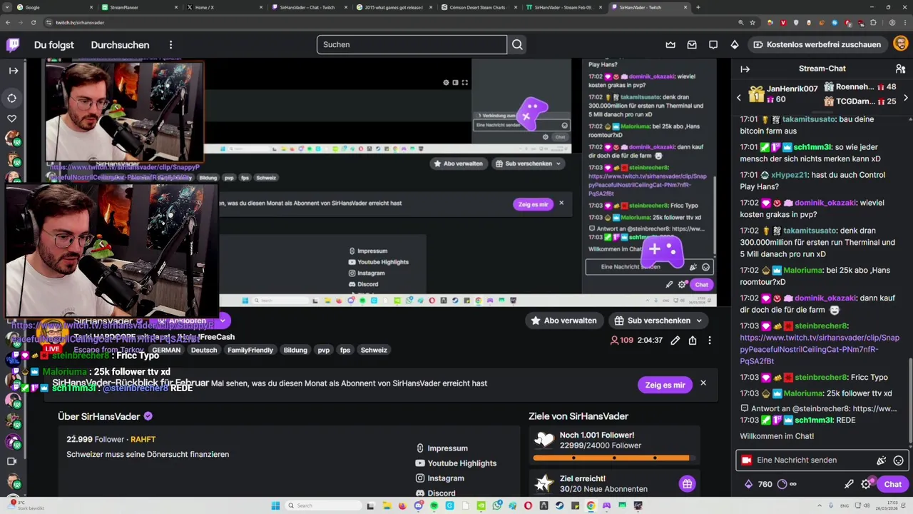This screenshot has height=514, width=913.
Task: Collapse the Stream-Chat panel arrow
Action: (745, 69)
